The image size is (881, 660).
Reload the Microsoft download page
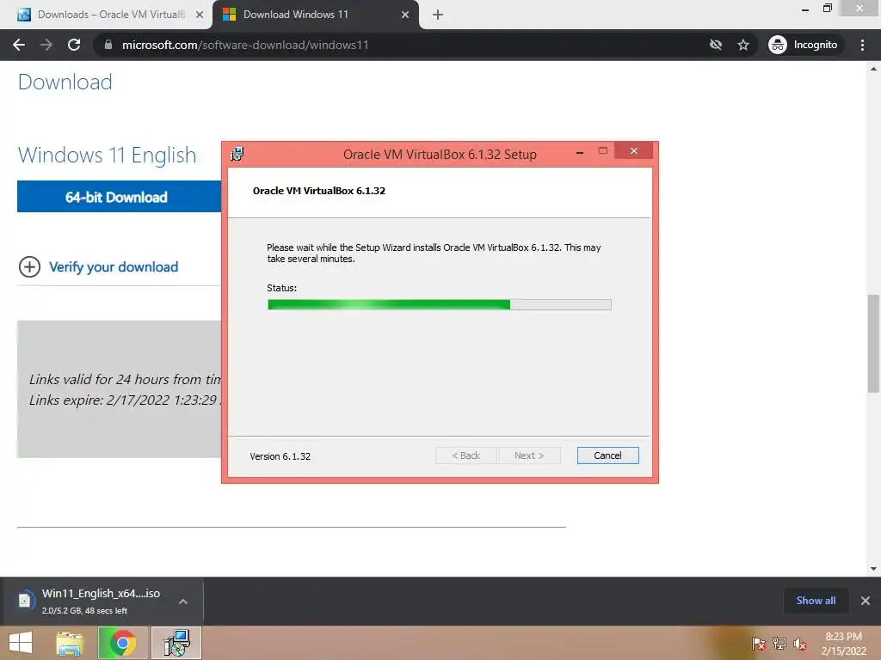[x=74, y=45]
